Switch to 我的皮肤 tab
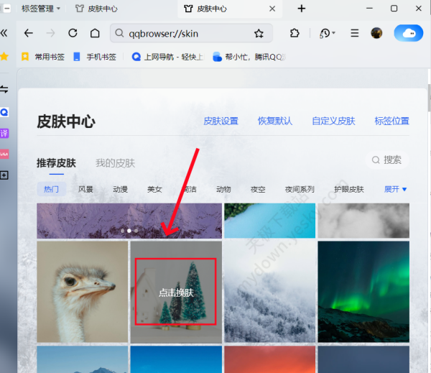The height and width of the screenshot is (373, 431). coord(115,163)
